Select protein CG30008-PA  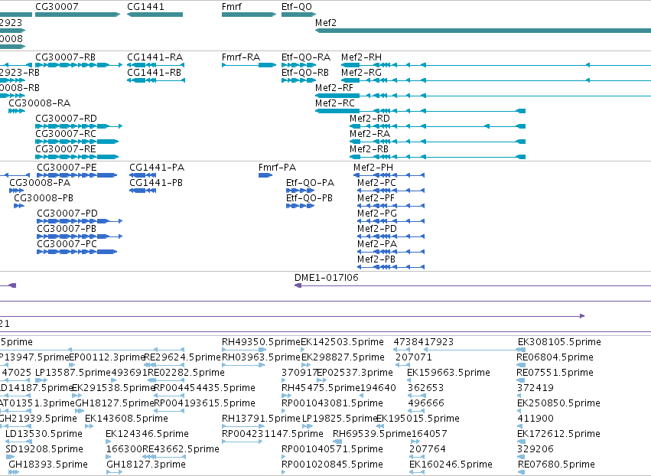coord(17,191)
